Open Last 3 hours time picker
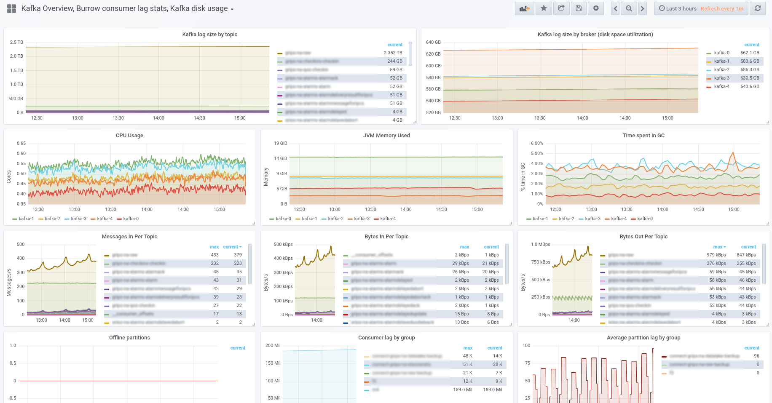772x403 pixels. tap(678, 8)
